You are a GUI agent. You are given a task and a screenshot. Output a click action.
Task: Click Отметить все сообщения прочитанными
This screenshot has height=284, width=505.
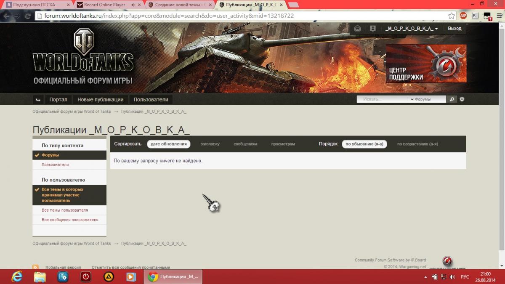(131, 267)
